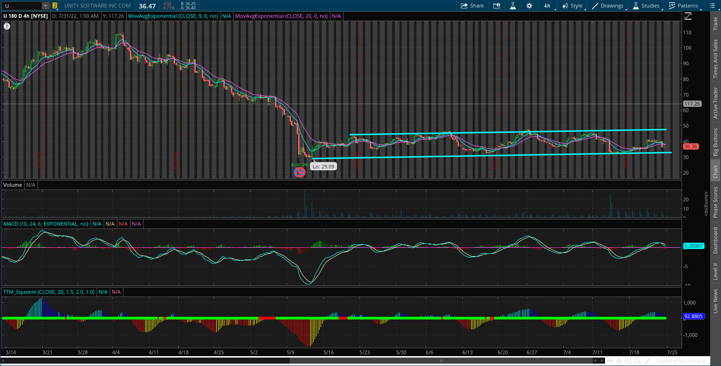Toggle the Volume N/A label
This screenshot has width=721, height=366.
pyautogui.click(x=30, y=184)
